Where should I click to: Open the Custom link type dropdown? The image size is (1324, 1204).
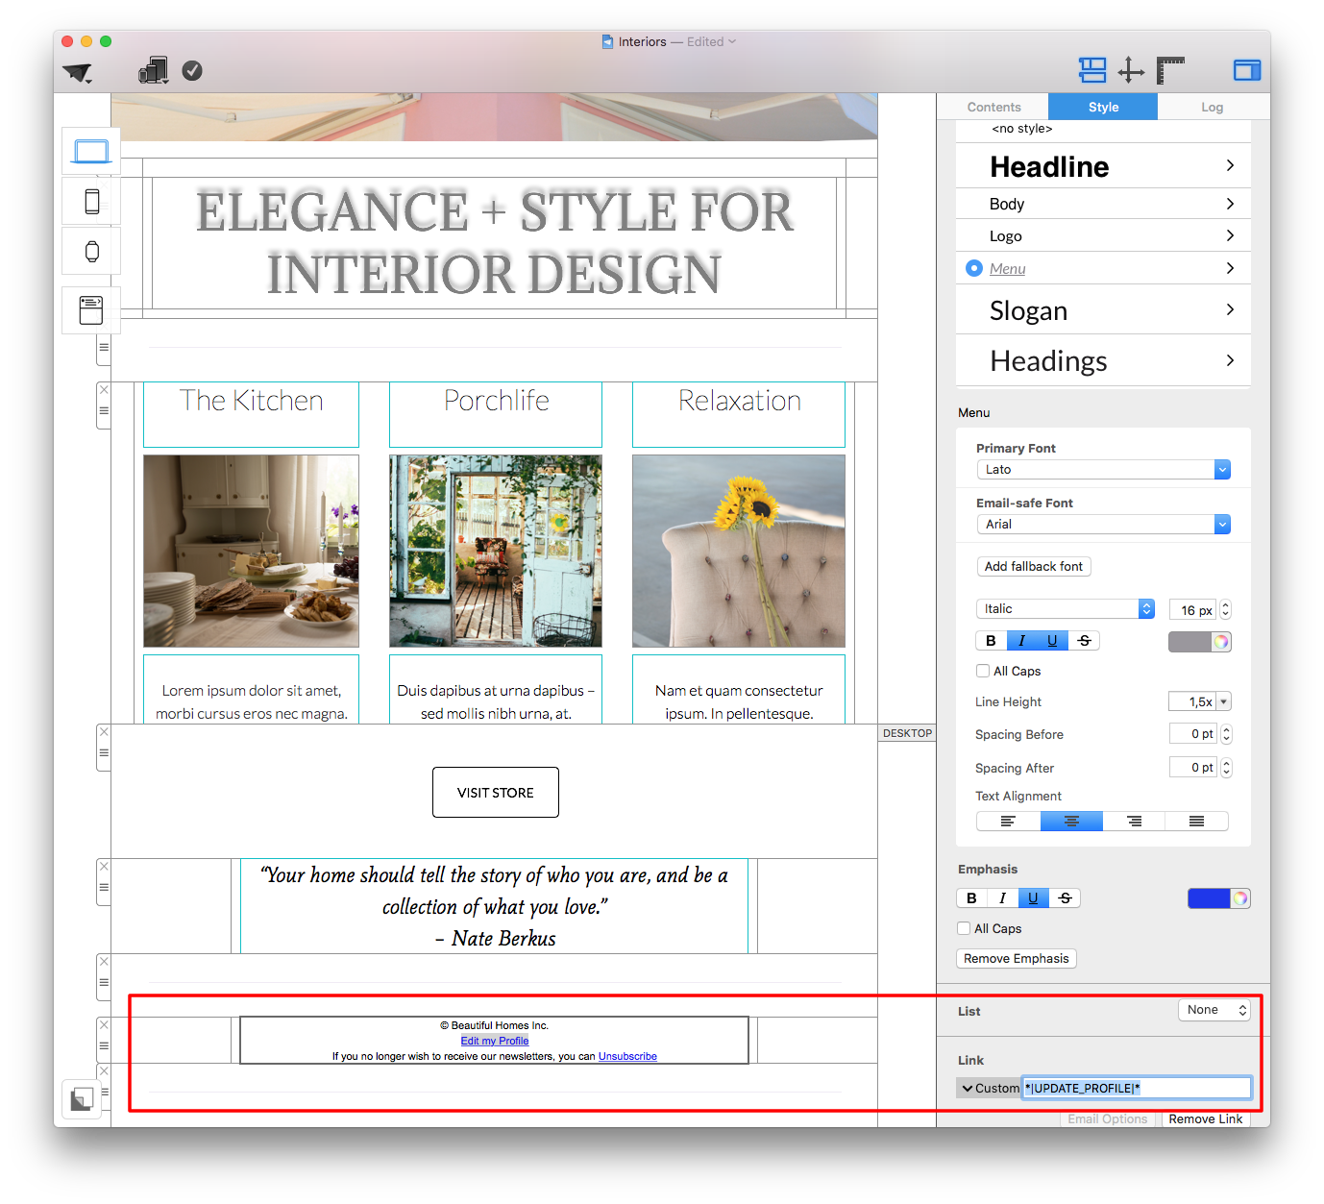coord(989,1089)
